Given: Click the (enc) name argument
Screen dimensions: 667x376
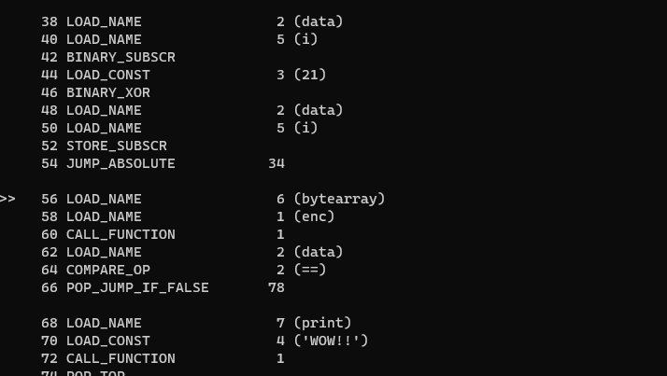Looking at the screenshot, I should click(314, 216).
